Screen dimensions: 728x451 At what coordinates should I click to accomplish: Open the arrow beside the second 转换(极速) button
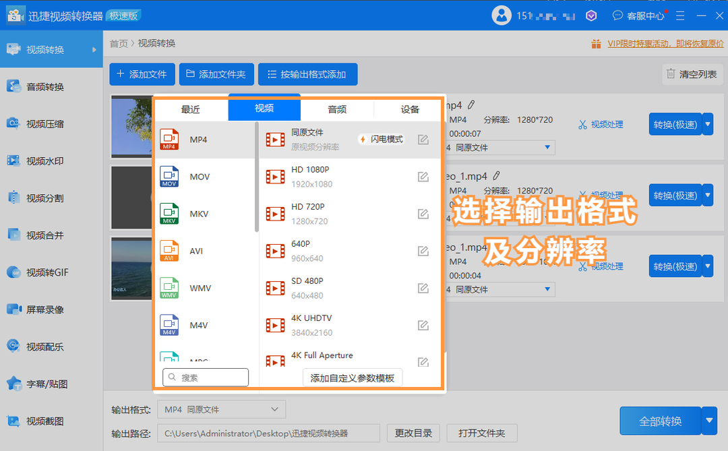[708, 195]
